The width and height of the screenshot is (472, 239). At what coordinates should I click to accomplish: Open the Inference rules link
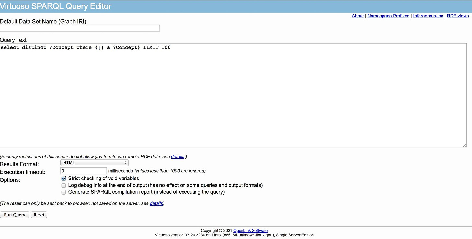(x=428, y=16)
